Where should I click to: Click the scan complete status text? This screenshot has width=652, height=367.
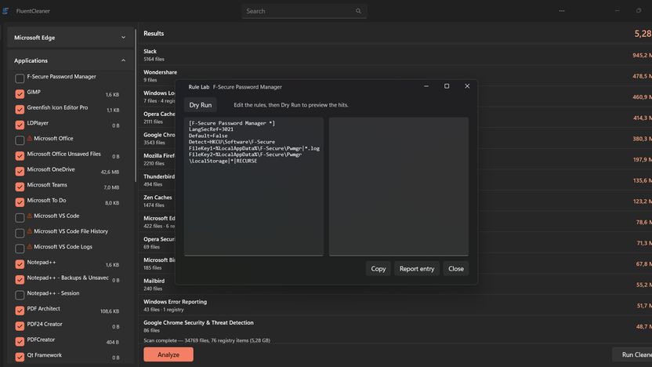207,340
